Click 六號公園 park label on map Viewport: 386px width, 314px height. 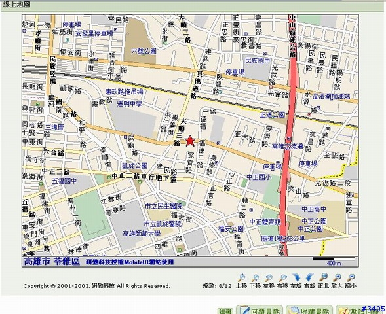(x=144, y=51)
